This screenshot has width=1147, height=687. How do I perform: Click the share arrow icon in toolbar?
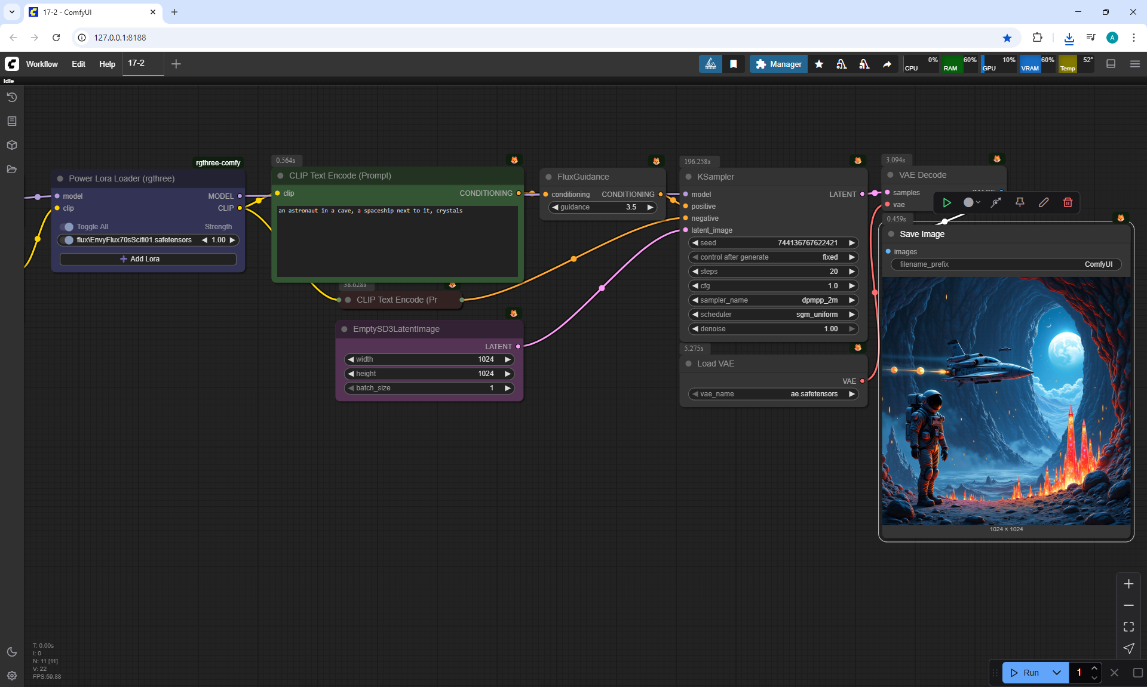coord(887,64)
